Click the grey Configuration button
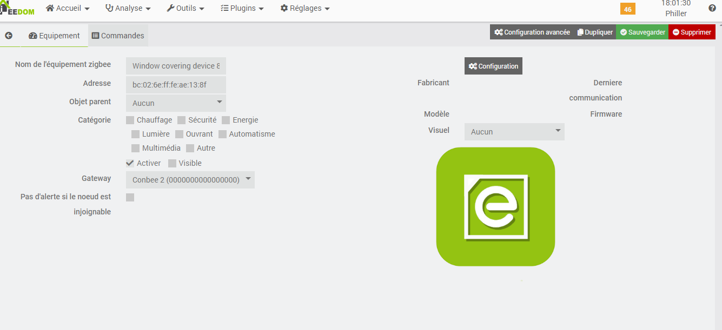The height and width of the screenshot is (330, 722). point(493,66)
